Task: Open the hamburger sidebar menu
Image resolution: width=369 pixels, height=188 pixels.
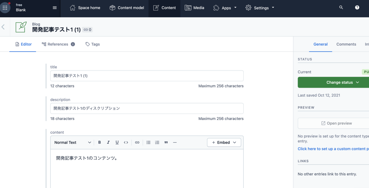Action: [55, 8]
